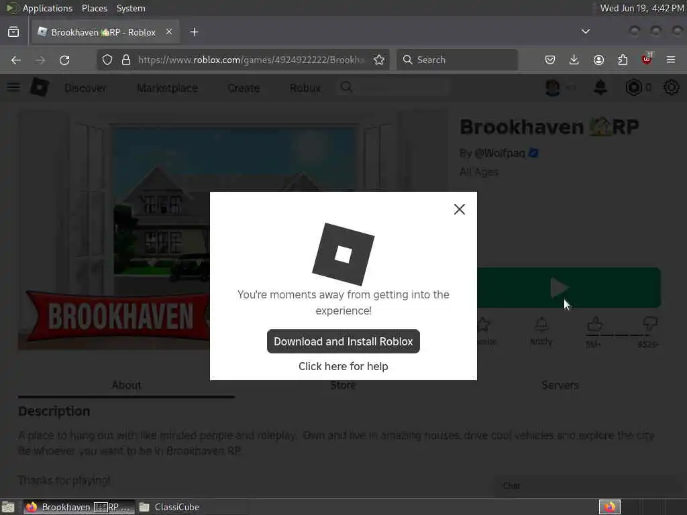
Task: Switch to the Store tab
Action: tap(343, 385)
